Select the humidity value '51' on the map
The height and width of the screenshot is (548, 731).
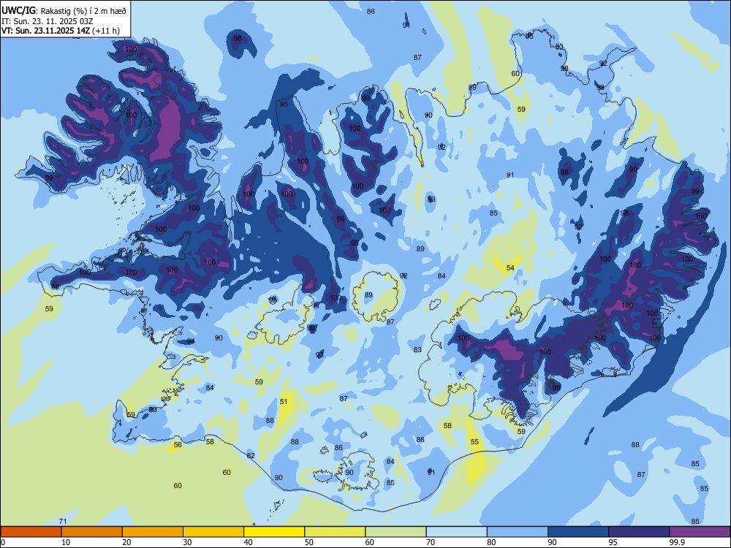[284, 402]
